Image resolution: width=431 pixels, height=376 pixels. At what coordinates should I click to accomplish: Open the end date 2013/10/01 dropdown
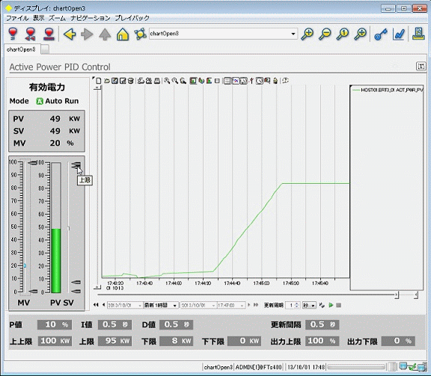pos(213,305)
